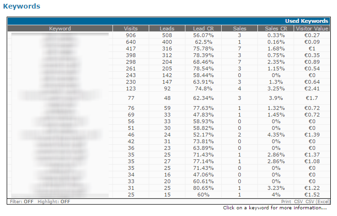Image resolution: width=337 pixels, height=216 pixels.
Task: Click the Visitor Value column header
Action: pos(311,29)
